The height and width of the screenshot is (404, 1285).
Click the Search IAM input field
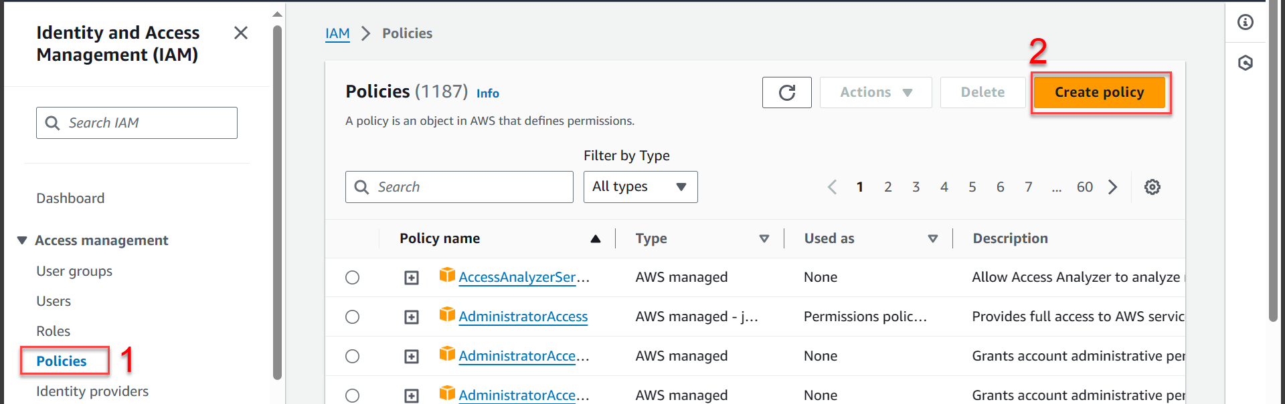[x=147, y=123]
